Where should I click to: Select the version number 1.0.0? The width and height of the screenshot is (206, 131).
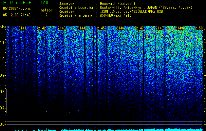(x=45, y=3)
